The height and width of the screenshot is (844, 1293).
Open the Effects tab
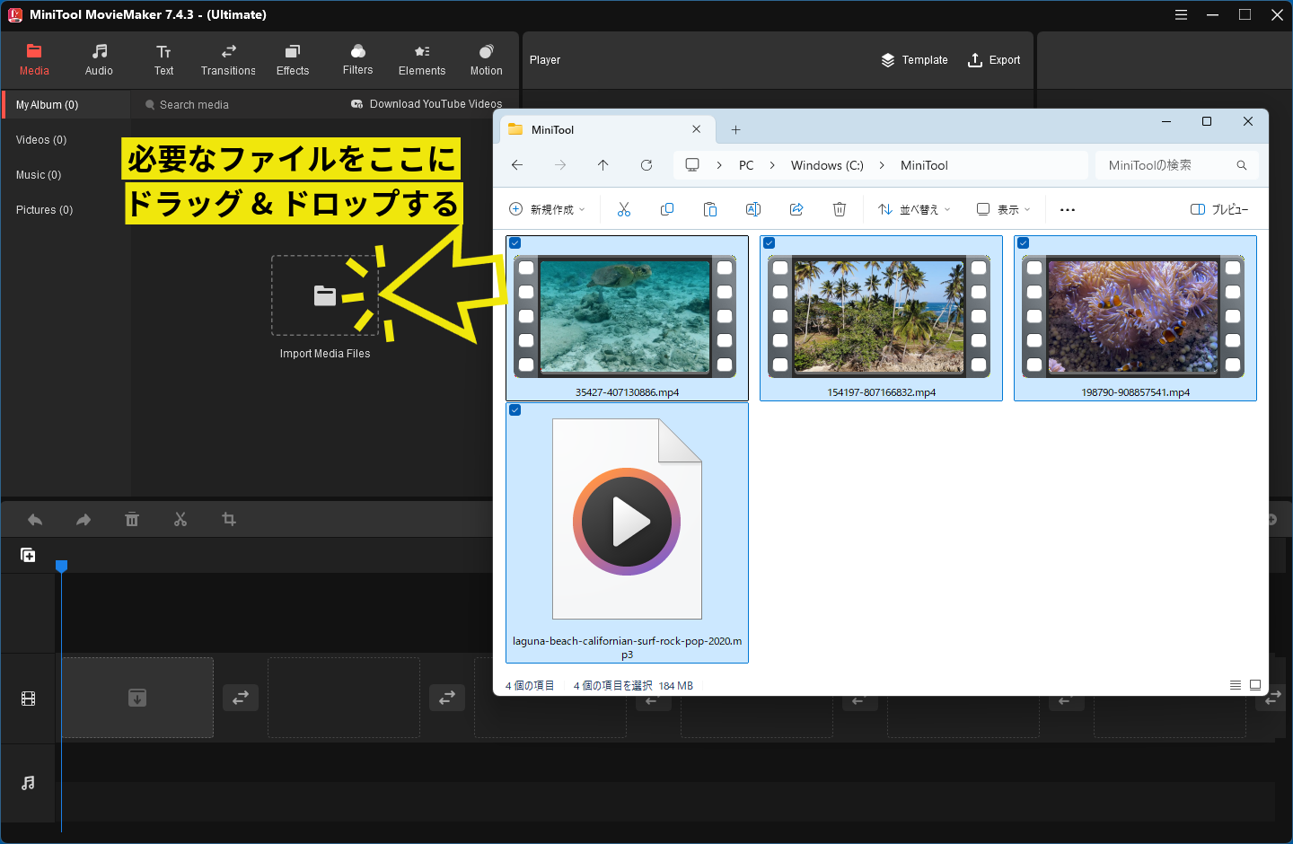pyautogui.click(x=293, y=60)
